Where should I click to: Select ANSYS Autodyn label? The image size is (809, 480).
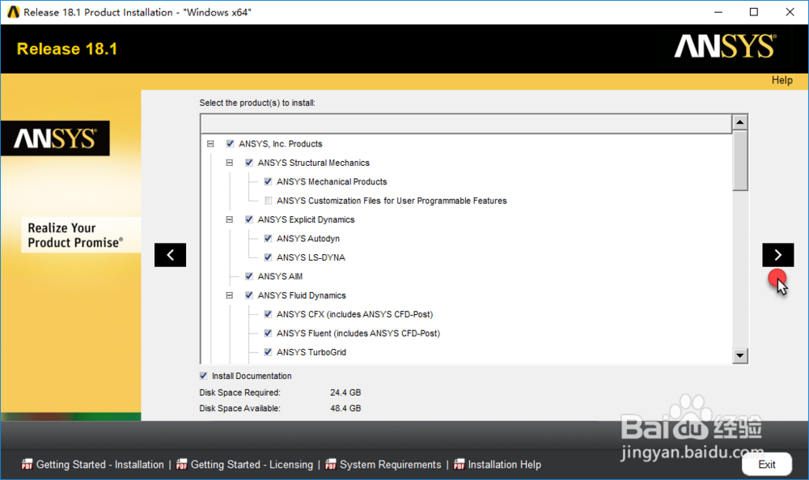[x=308, y=239]
